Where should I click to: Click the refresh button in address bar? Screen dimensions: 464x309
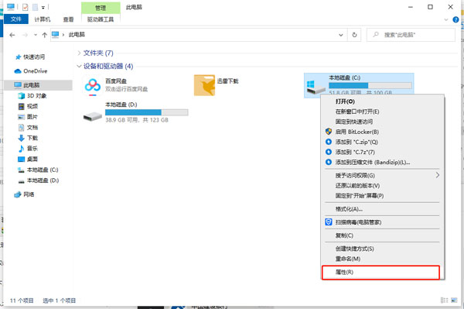point(354,35)
